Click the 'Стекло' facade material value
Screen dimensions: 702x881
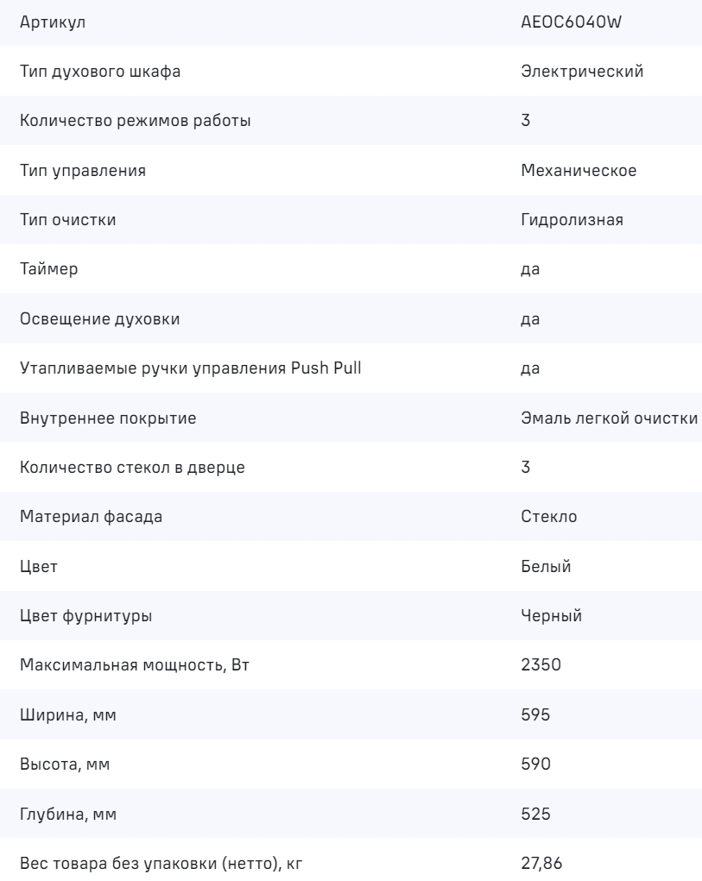pyautogui.click(x=549, y=517)
